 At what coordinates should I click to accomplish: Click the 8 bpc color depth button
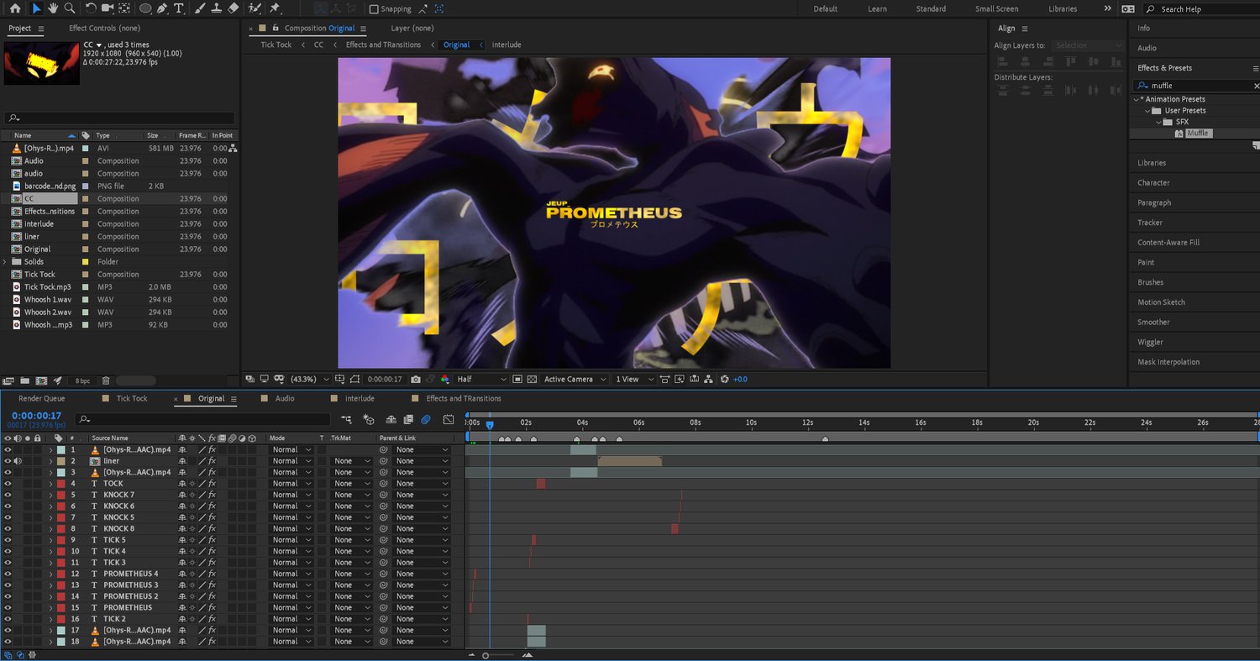[x=82, y=381]
